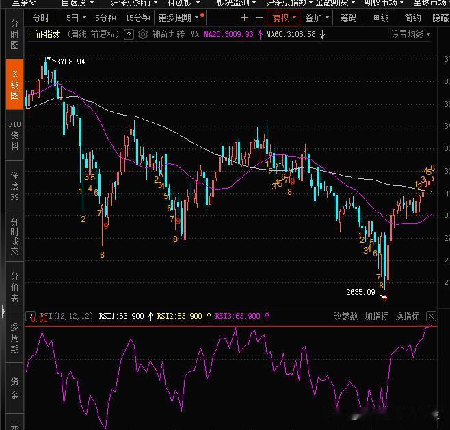
Task: Click the MA indicator label
Action: coord(195,35)
